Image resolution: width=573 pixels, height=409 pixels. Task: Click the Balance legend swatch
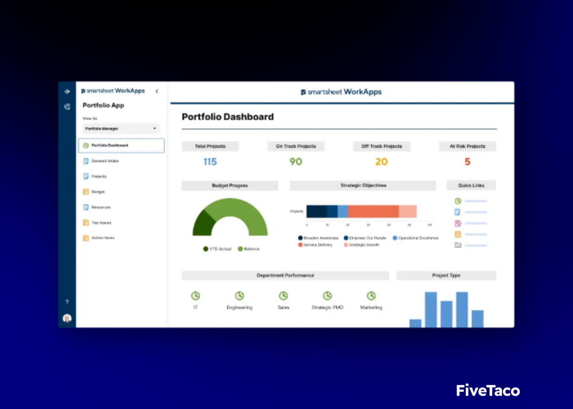click(x=240, y=249)
